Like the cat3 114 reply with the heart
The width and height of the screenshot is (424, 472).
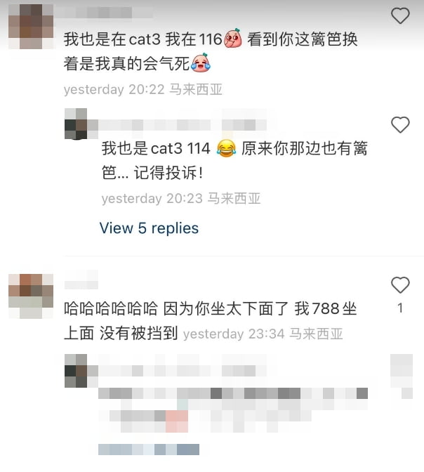400,124
